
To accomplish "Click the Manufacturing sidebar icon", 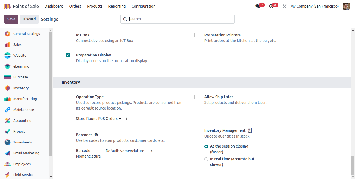I will pos(8,99).
